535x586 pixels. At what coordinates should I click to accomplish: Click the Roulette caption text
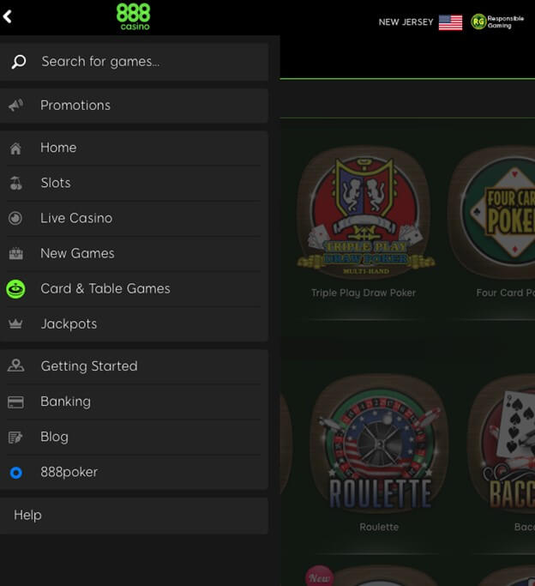pyautogui.click(x=379, y=528)
